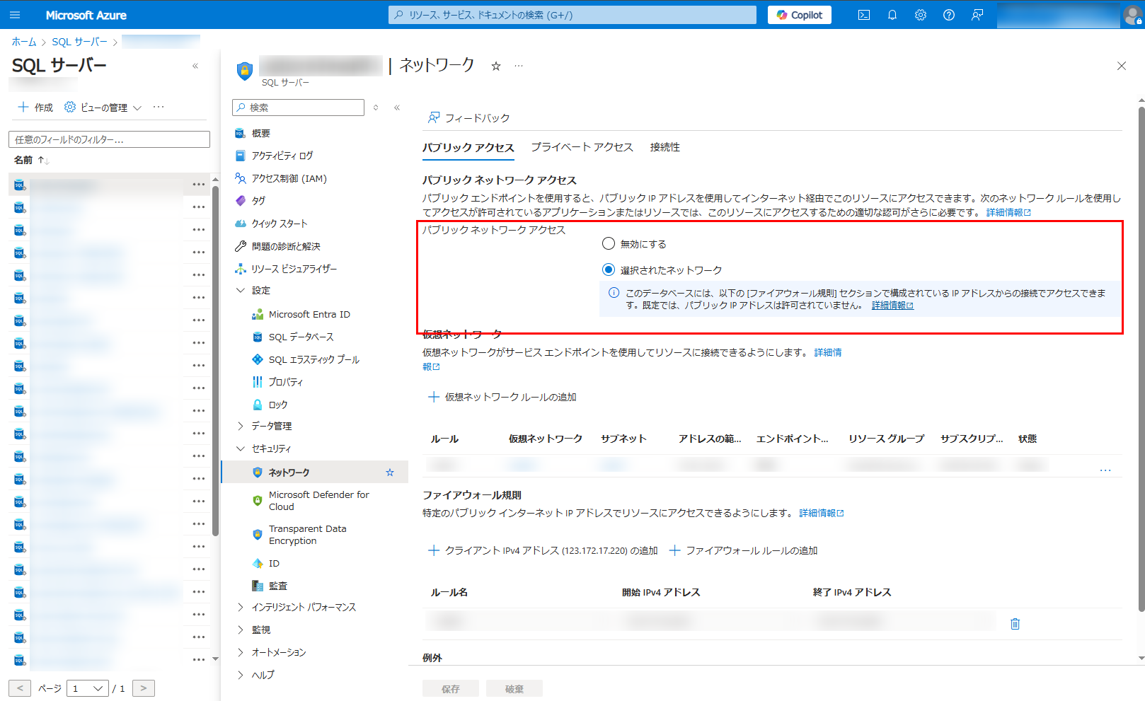Open the feedback icon in top bar
Screen dimensions: 1145x701
(x=977, y=15)
